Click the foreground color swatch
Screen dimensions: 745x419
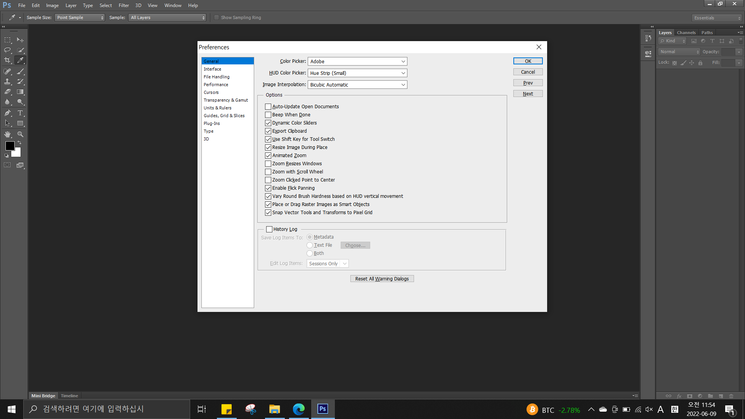pyautogui.click(x=10, y=146)
